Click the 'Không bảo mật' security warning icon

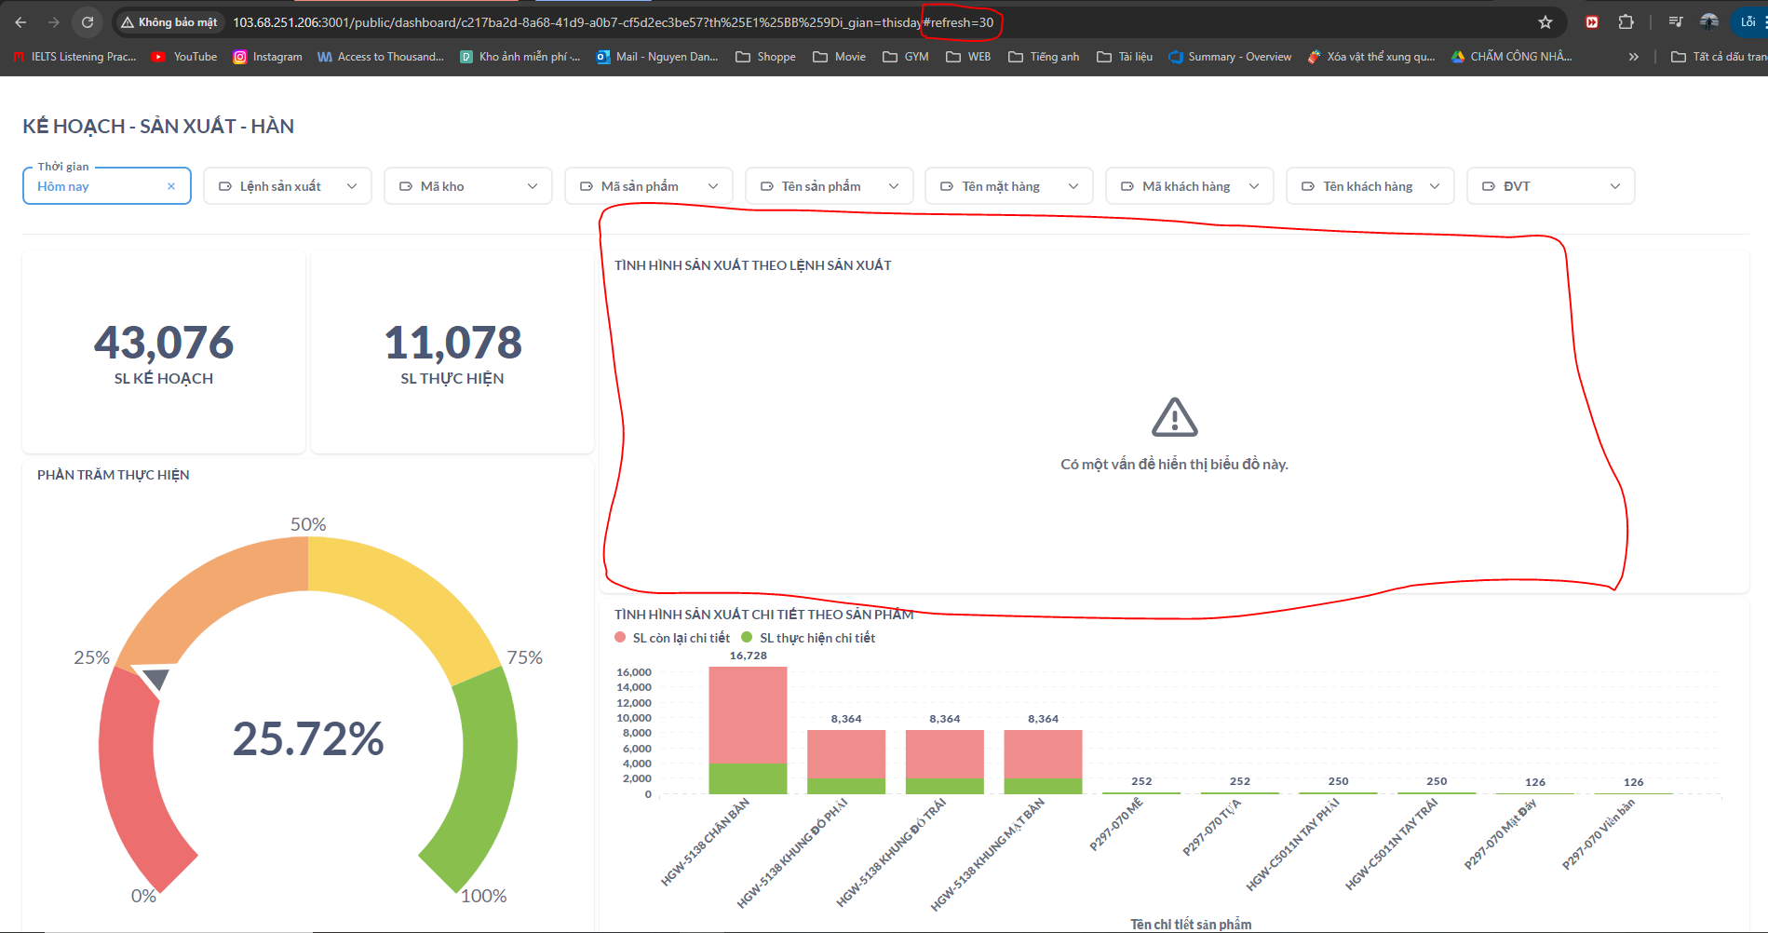point(128,21)
